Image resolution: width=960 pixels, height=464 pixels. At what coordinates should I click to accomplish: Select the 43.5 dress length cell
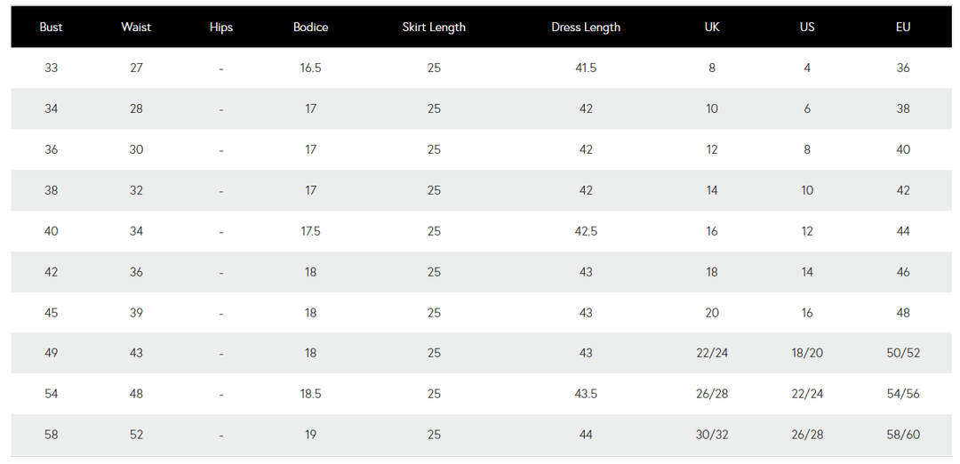coord(586,394)
